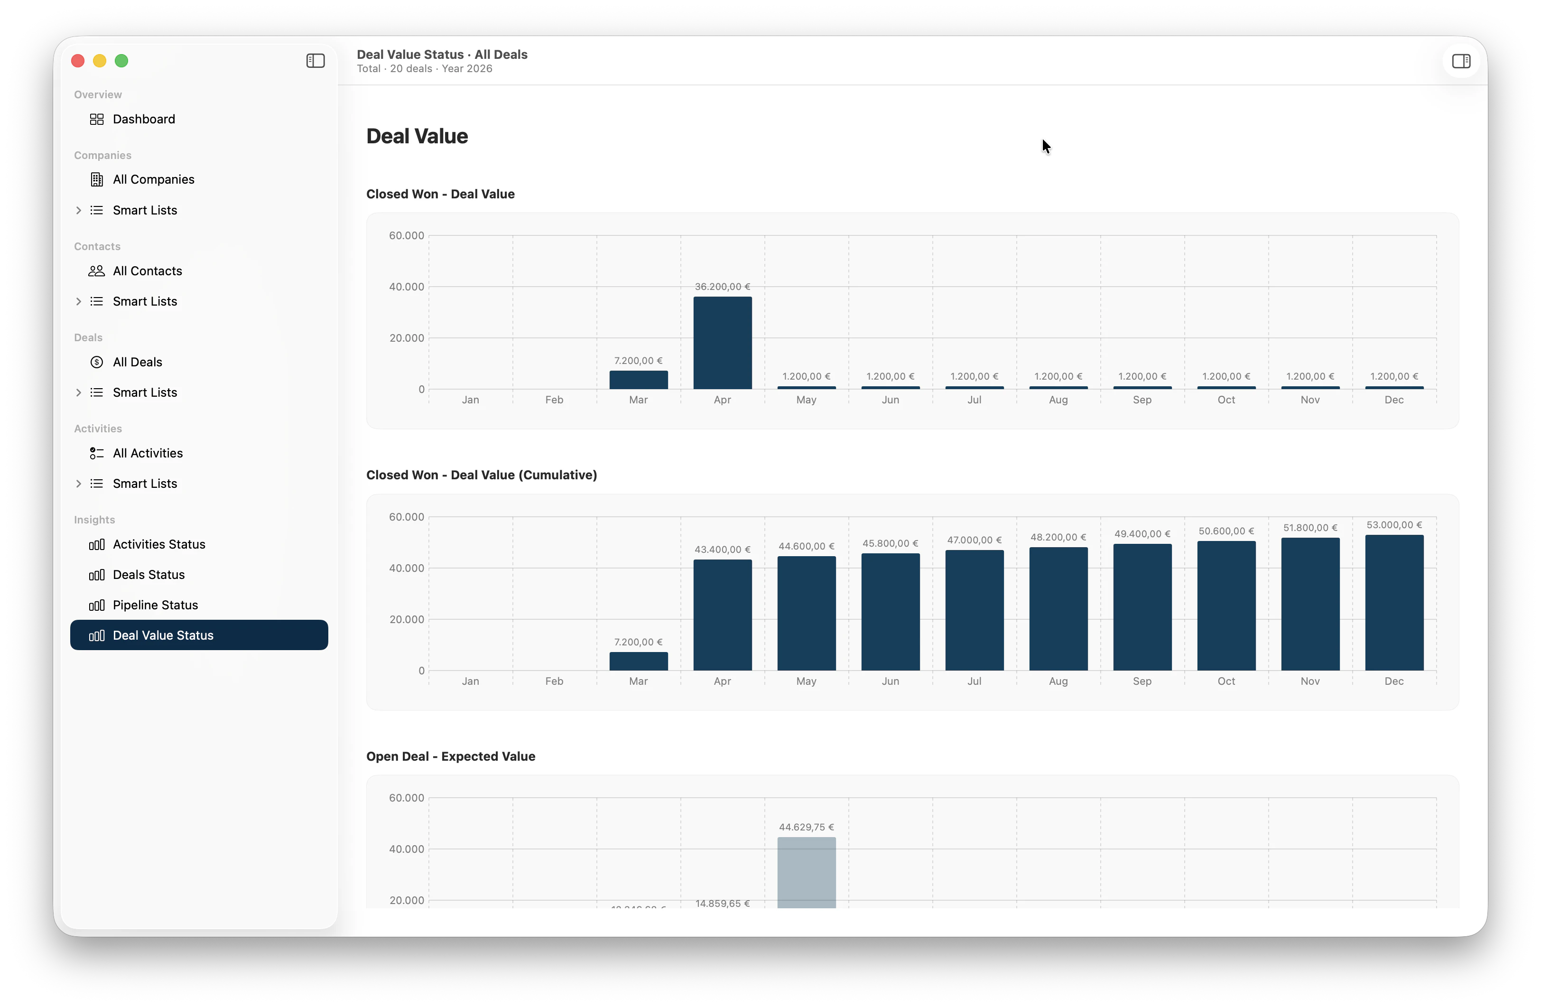Image resolution: width=1541 pixels, height=1007 pixels.
Task: Click the April bar in Closed Won chart
Action: click(722, 342)
